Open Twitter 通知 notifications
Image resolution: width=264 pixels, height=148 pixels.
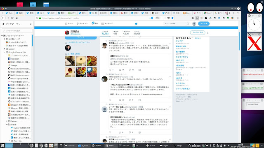click(94, 23)
